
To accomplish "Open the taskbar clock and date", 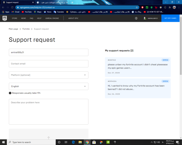I will pos(170,142).
